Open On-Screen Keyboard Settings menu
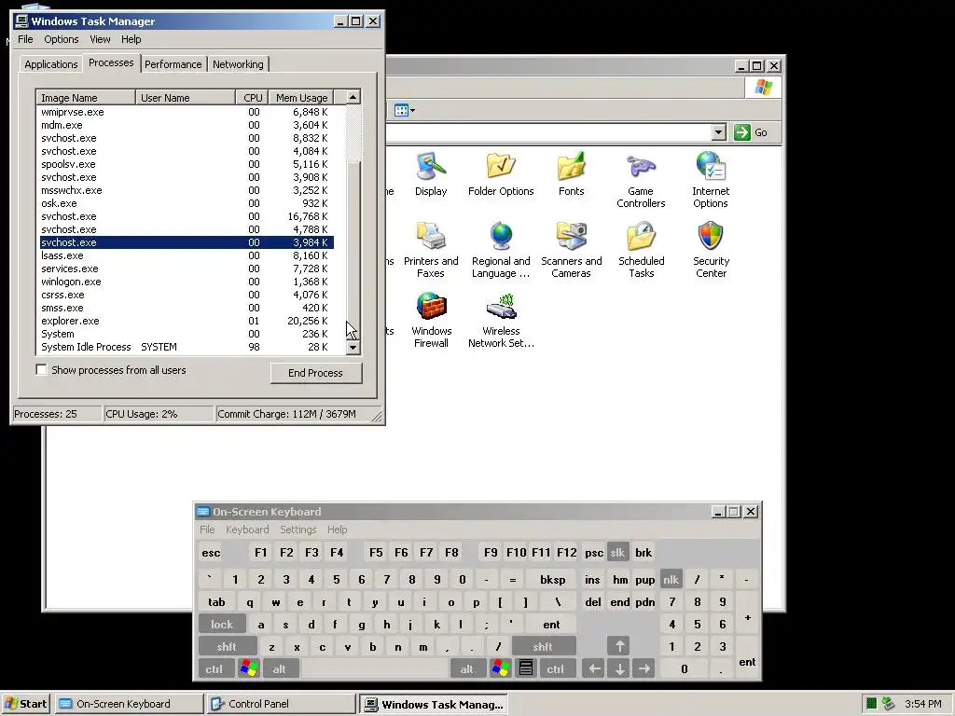Viewport: 955px width, 716px height. 298,530
